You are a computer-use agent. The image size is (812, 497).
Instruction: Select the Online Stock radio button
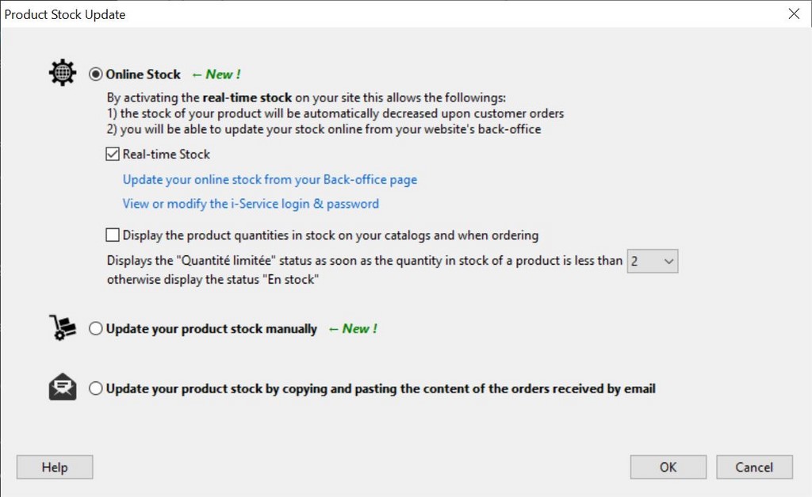96,75
